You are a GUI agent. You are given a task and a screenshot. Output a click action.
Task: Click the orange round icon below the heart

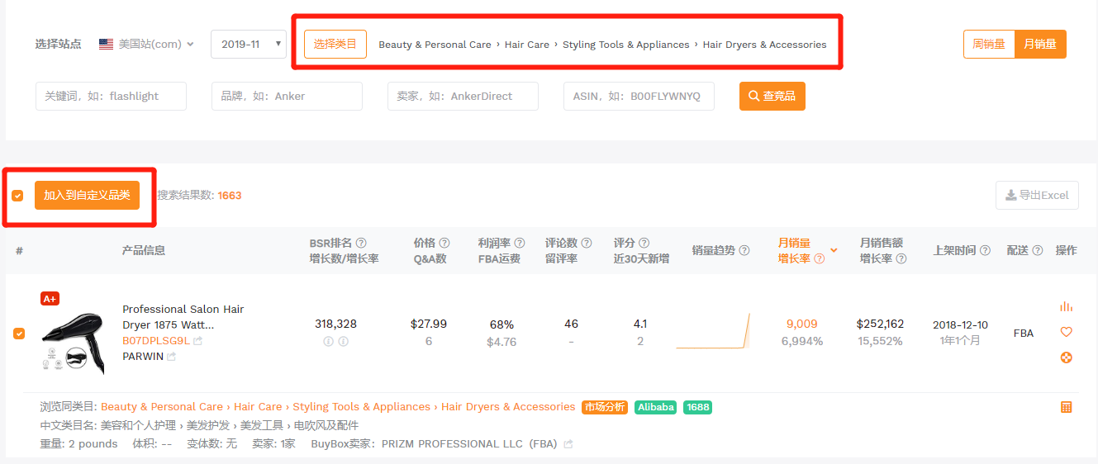[1066, 357]
